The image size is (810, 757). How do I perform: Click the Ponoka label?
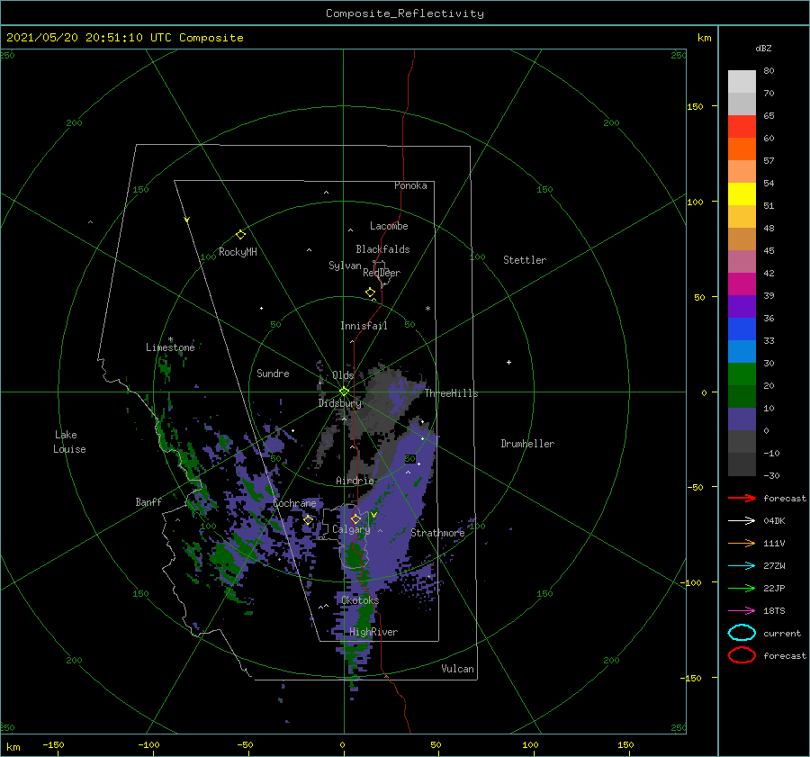pos(410,185)
